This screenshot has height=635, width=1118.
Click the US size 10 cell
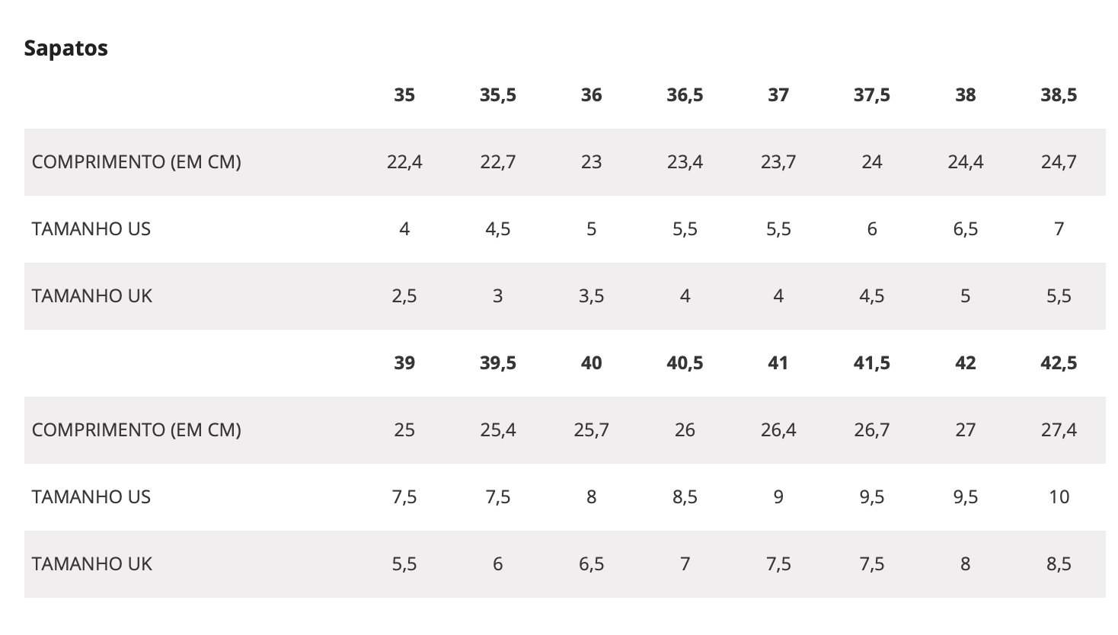click(1059, 497)
